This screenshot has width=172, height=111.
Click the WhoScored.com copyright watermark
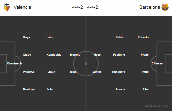click(157, 106)
